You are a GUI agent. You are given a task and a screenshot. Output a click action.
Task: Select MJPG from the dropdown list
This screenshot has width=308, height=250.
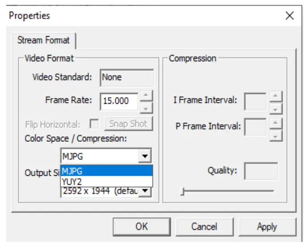pos(106,170)
